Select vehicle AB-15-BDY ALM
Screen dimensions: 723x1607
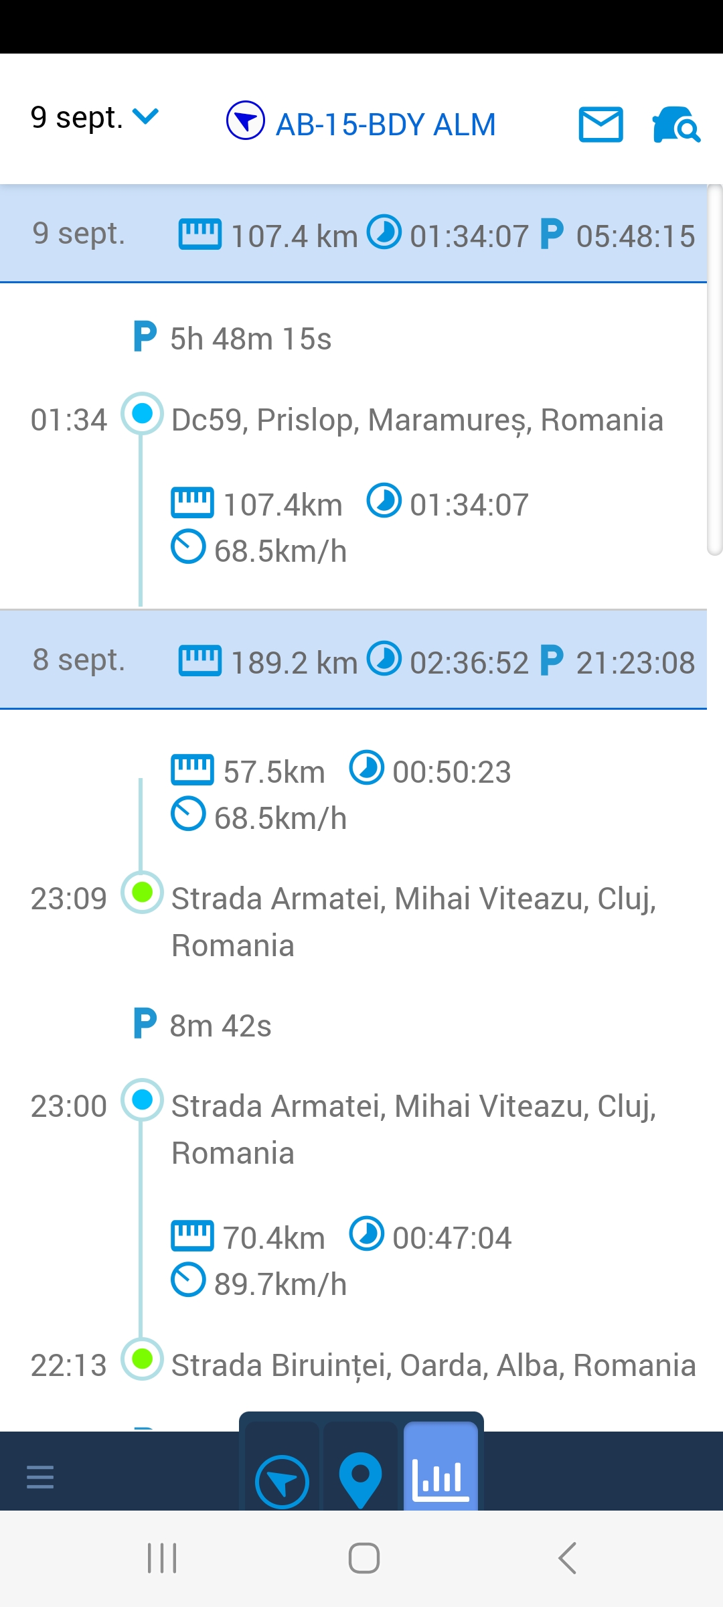pos(386,125)
